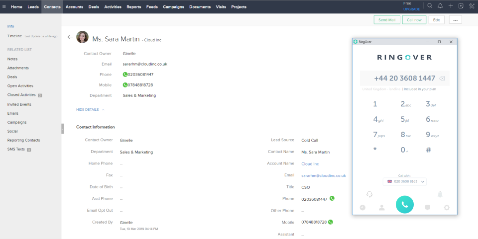The image size is (478, 239).
Task: Tap the hash key on keypad
Action: click(428, 150)
